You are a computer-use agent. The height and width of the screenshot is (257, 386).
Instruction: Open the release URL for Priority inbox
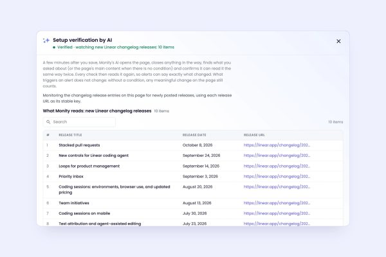point(277,176)
